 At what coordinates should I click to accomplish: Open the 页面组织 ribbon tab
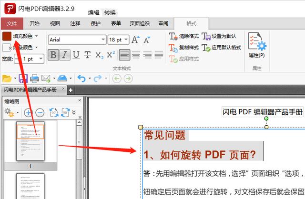pyautogui.click(x=140, y=23)
